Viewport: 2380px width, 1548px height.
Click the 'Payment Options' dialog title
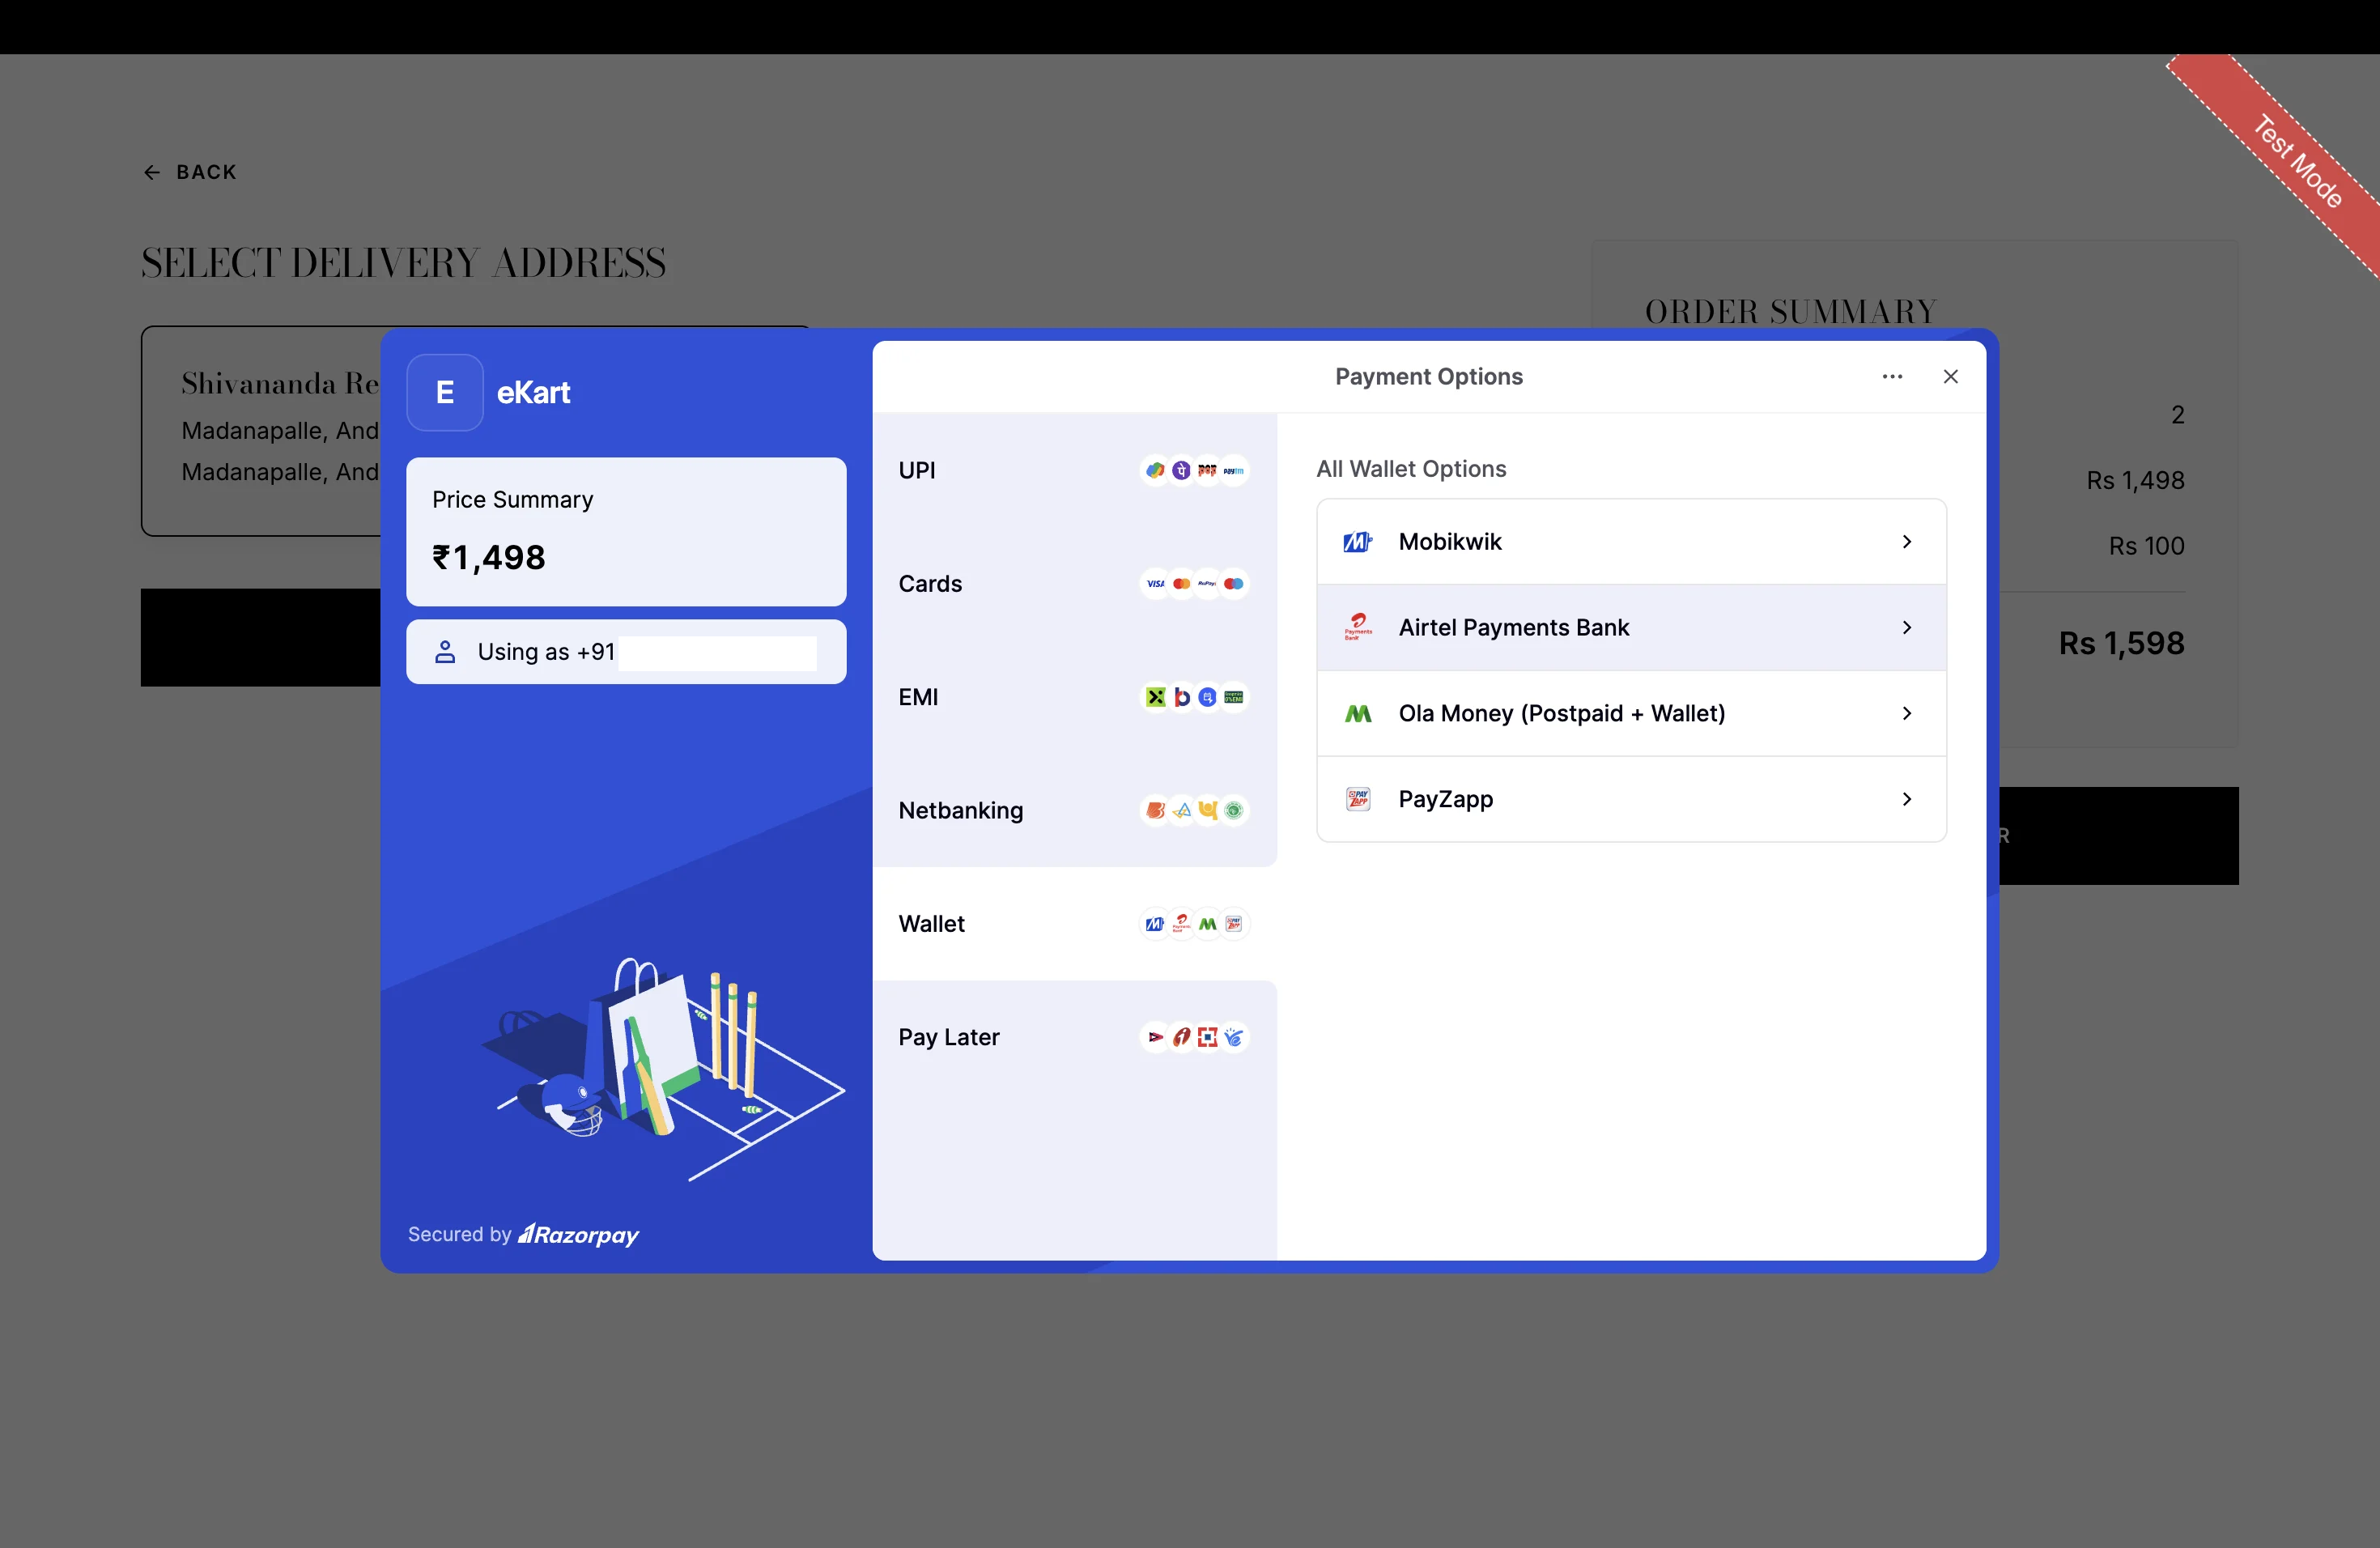click(x=1429, y=377)
